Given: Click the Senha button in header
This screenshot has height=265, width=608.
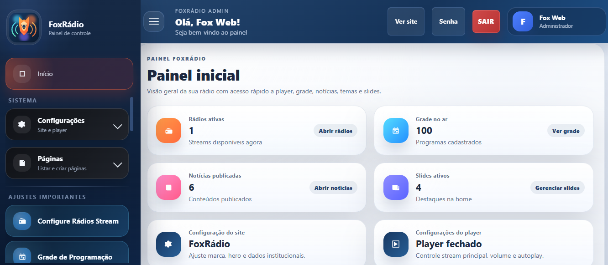Looking at the screenshot, I should 448,21.
